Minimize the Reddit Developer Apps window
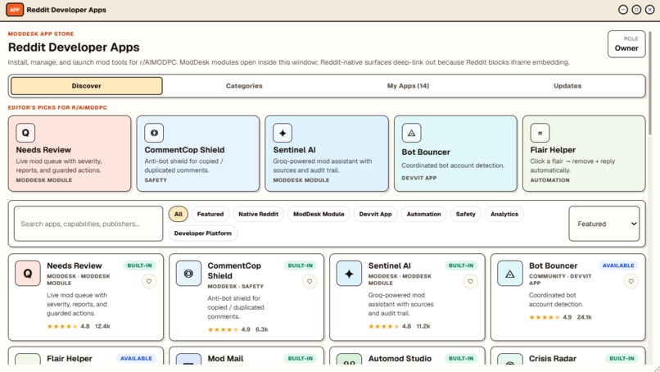This screenshot has height=372, width=660. 623,9
